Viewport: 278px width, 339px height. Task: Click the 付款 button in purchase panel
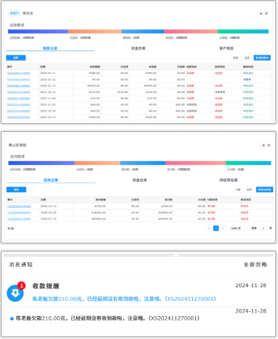pyautogui.click(x=238, y=189)
